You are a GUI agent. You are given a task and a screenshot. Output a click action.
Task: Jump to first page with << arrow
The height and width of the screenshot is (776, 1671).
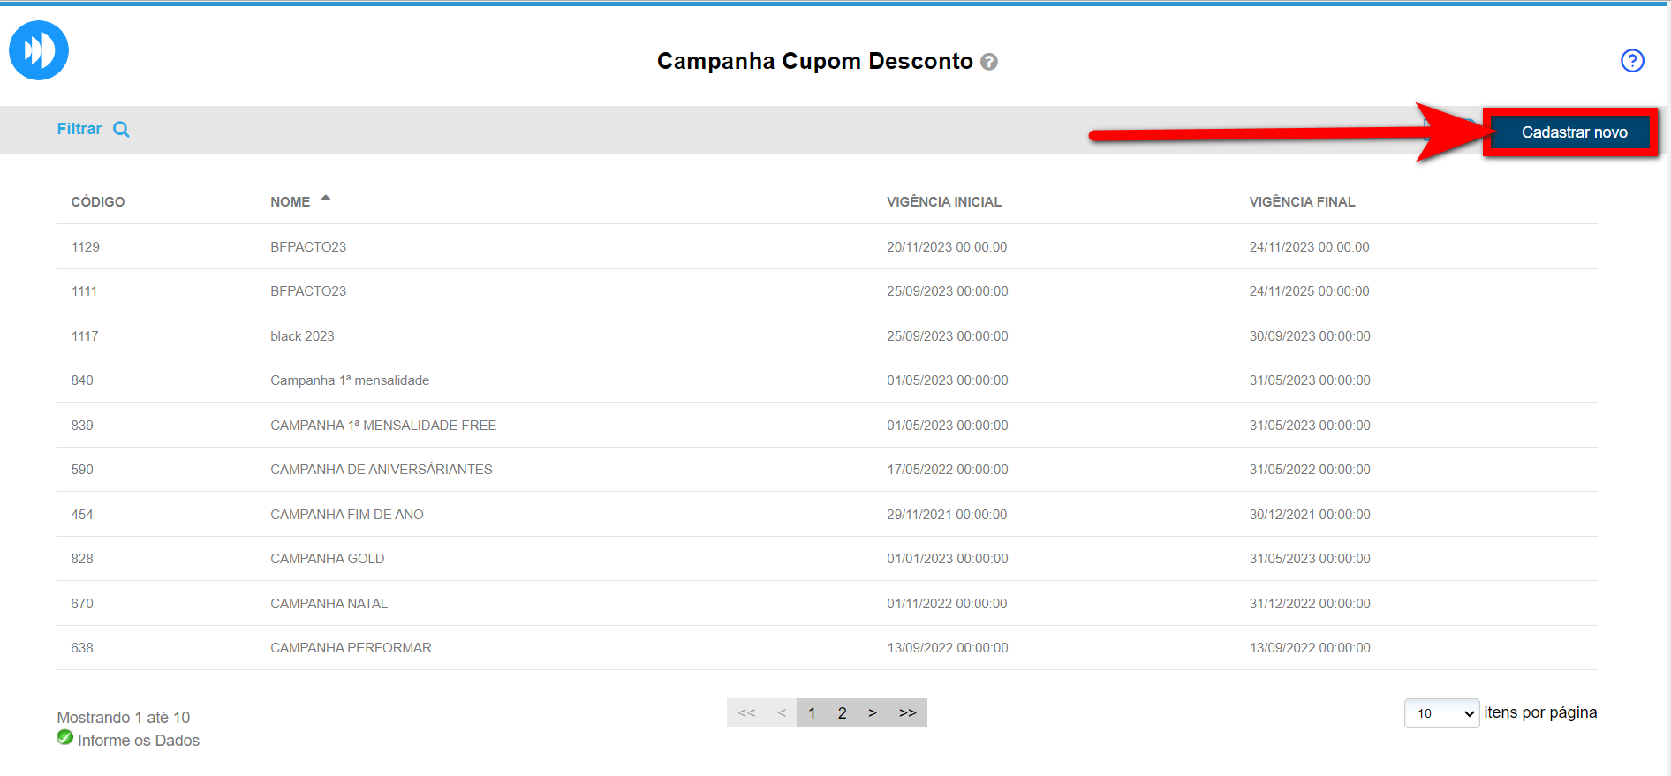[x=746, y=713]
